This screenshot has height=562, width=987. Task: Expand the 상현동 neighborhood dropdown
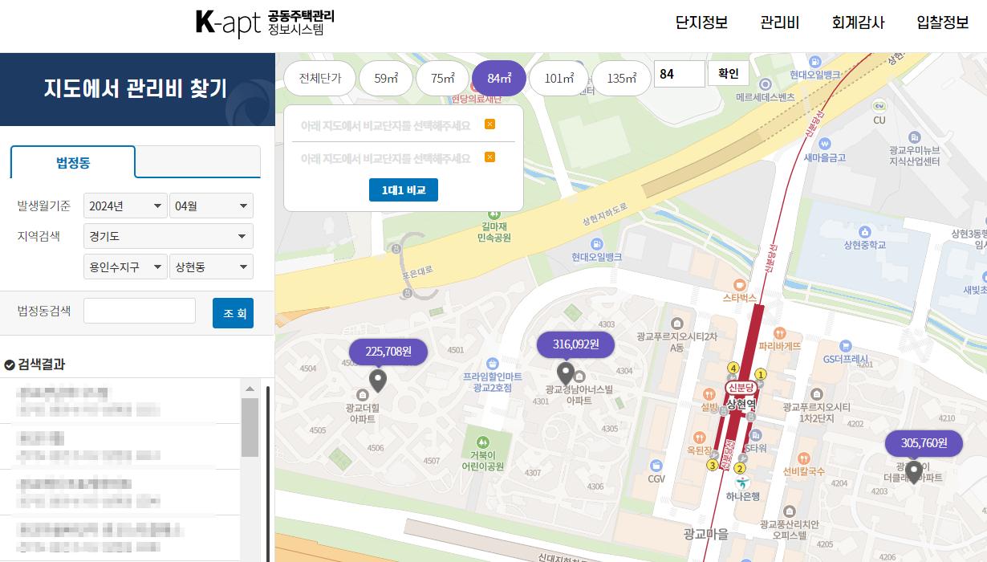[211, 266]
